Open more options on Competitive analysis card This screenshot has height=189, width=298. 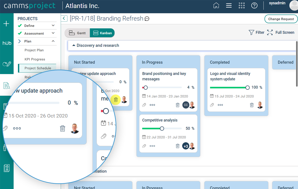(x=152, y=146)
